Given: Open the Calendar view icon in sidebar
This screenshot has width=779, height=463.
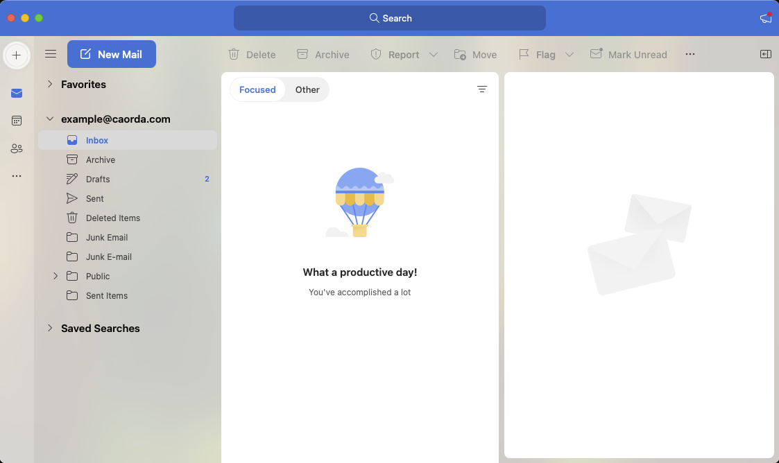Looking at the screenshot, I should (x=17, y=121).
